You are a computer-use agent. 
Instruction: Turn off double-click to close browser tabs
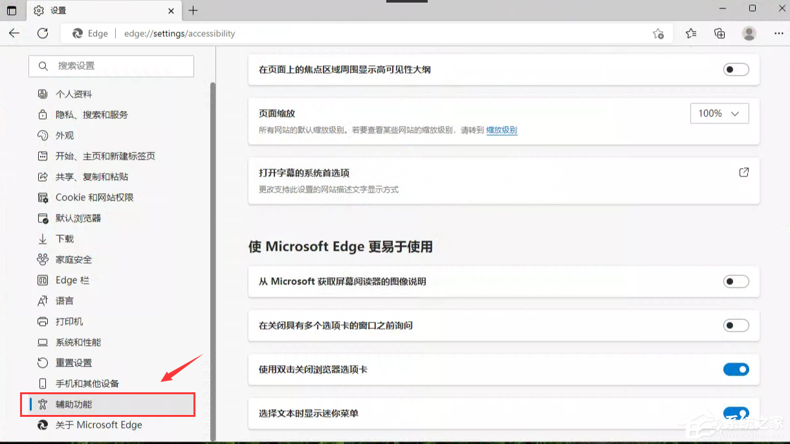[x=736, y=370]
